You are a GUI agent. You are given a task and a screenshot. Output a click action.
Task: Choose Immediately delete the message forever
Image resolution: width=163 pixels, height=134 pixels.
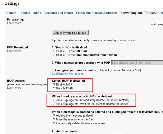pos(54,123)
